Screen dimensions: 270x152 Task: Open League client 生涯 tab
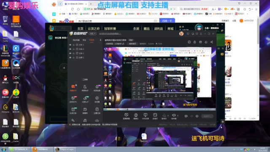[136, 29]
